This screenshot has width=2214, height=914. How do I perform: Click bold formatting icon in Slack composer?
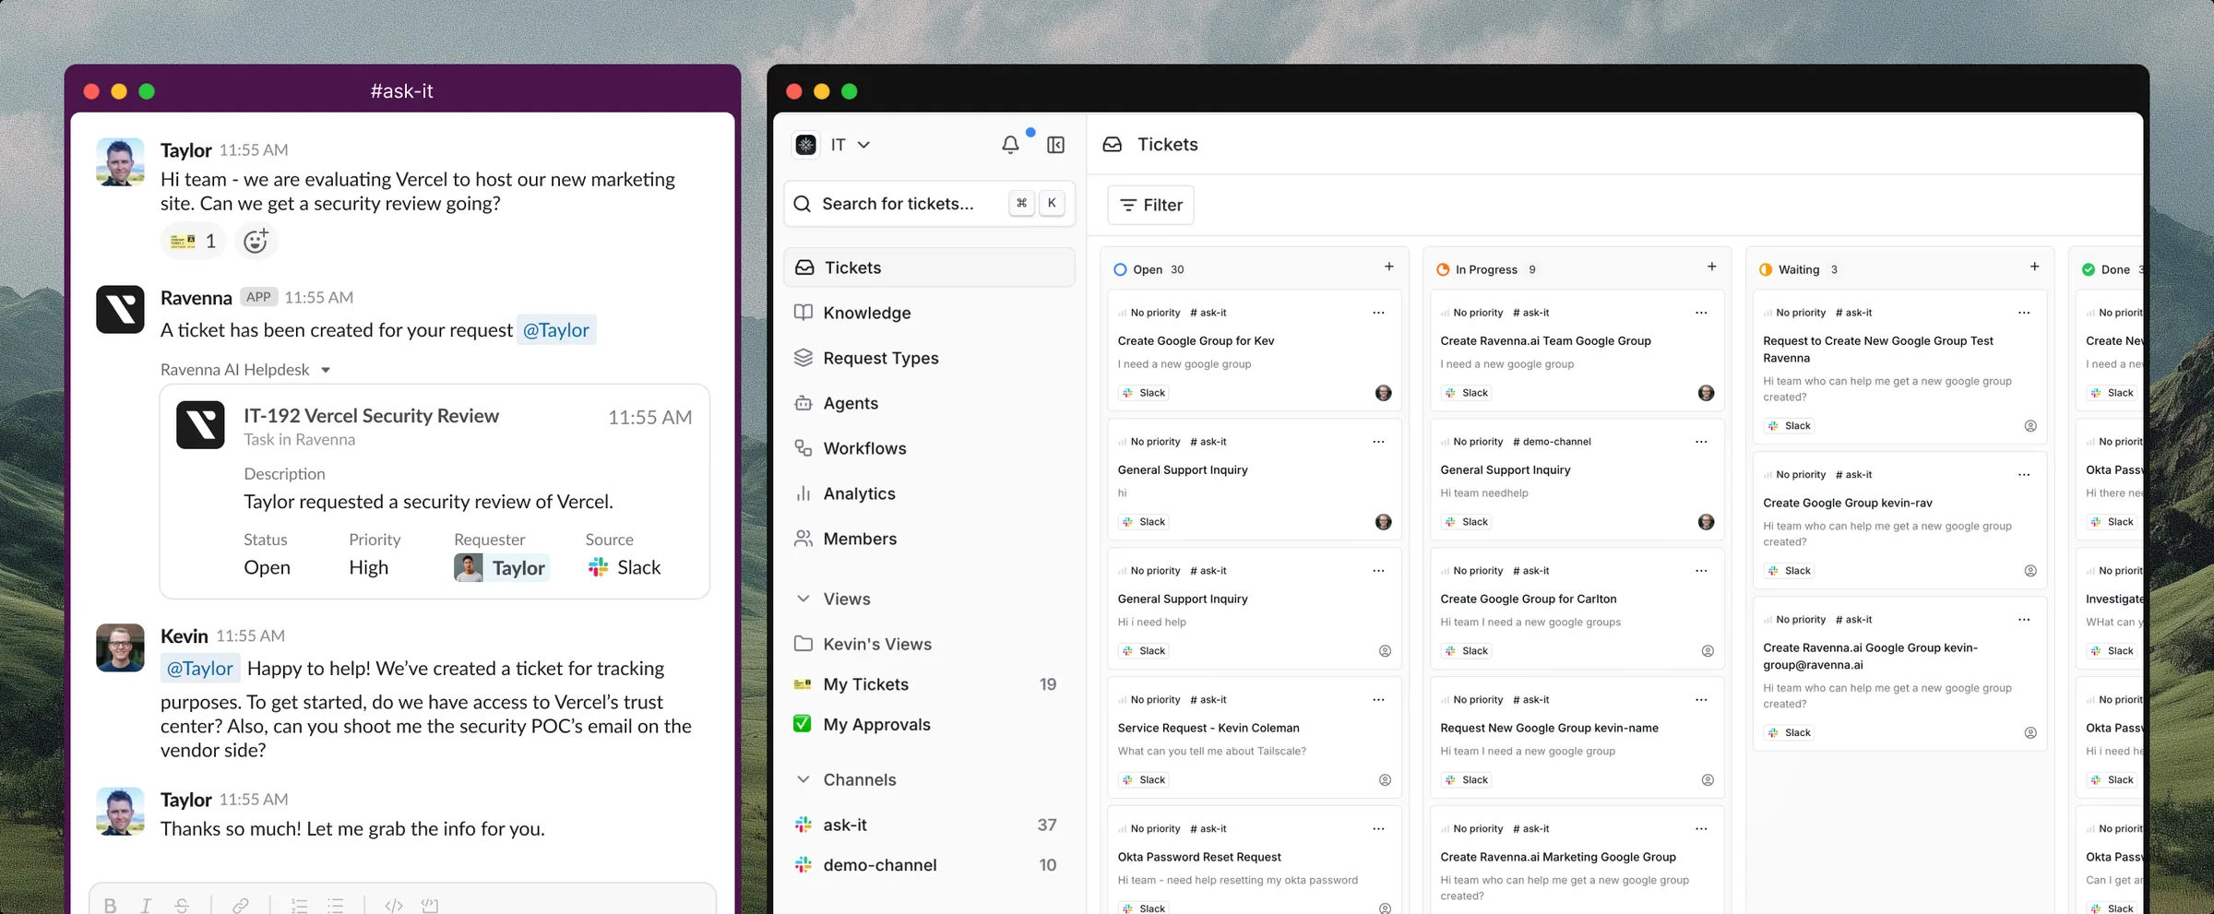click(x=111, y=905)
